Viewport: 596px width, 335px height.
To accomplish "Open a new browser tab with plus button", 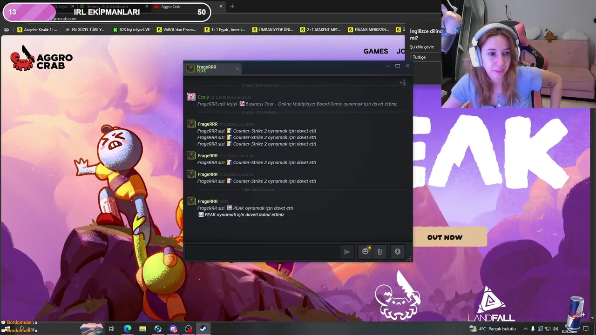I will coord(232,7).
